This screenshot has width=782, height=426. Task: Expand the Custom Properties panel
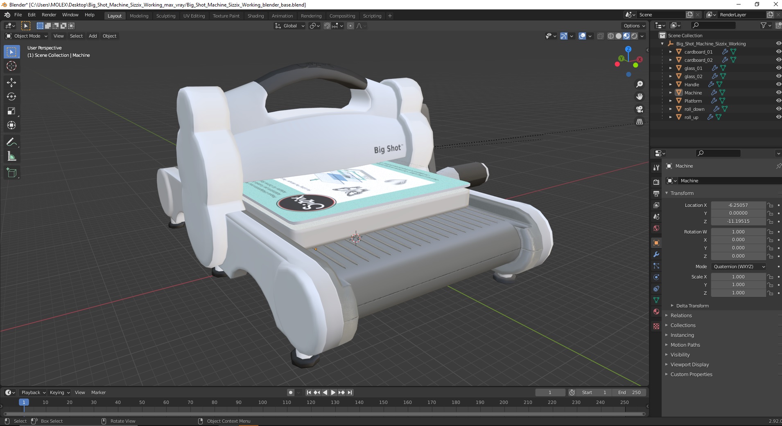691,374
